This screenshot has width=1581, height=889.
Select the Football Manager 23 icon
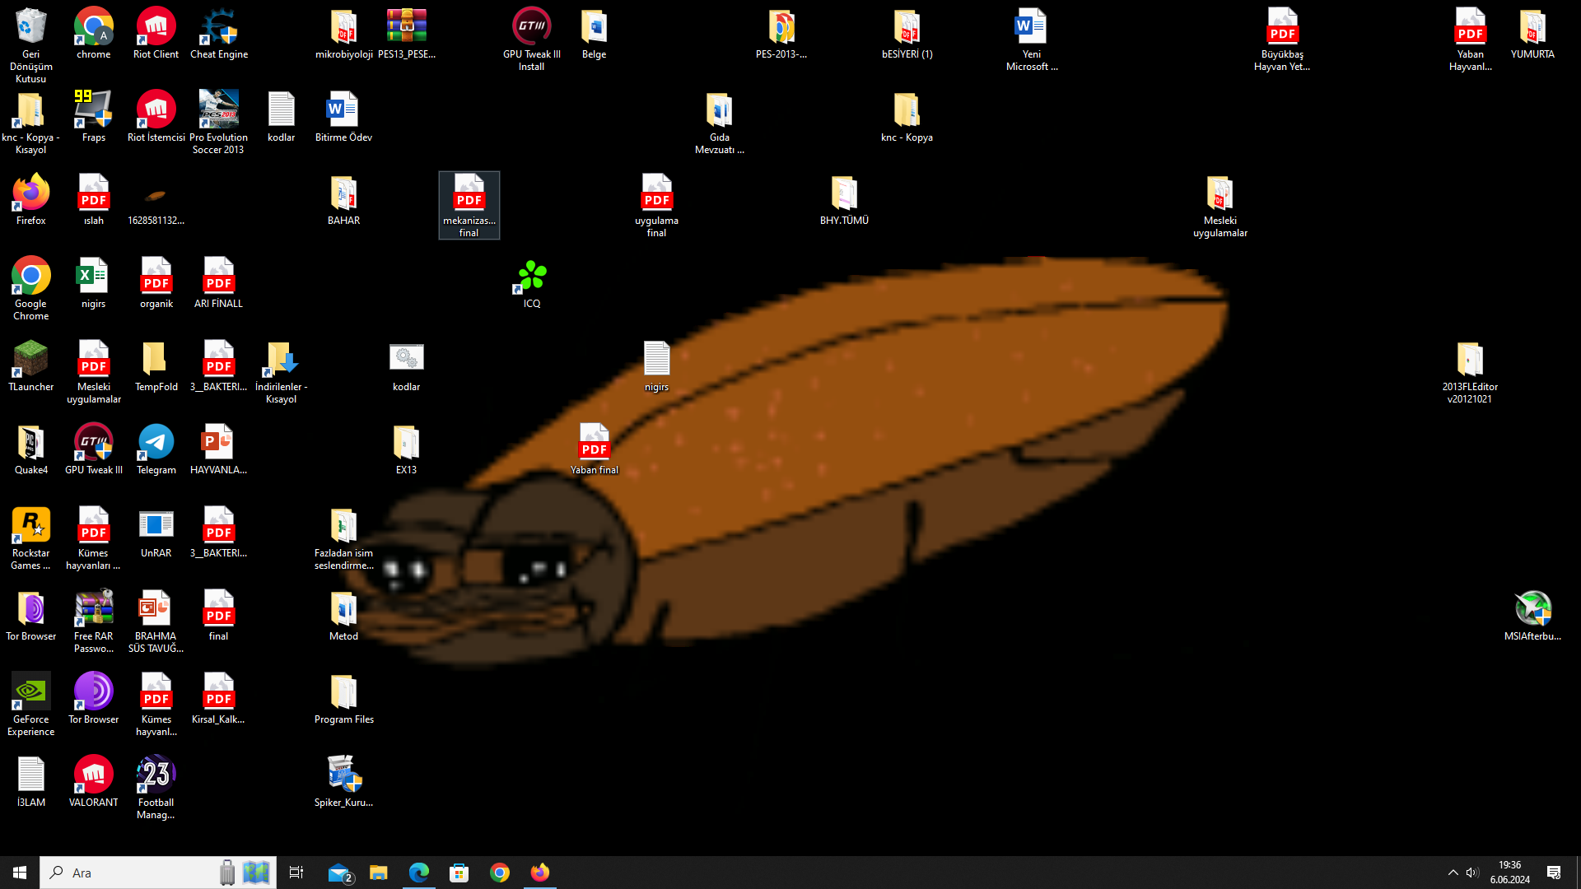(156, 787)
